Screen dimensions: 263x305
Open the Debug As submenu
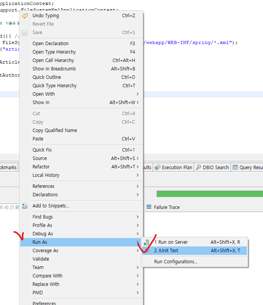(x=43, y=234)
